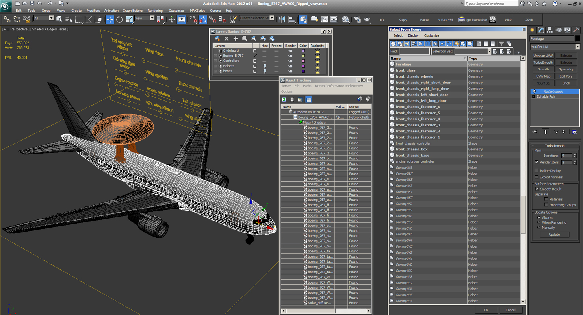This screenshot has width=583, height=315.
Task: Open the Modifiers menu
Action: 93,11
